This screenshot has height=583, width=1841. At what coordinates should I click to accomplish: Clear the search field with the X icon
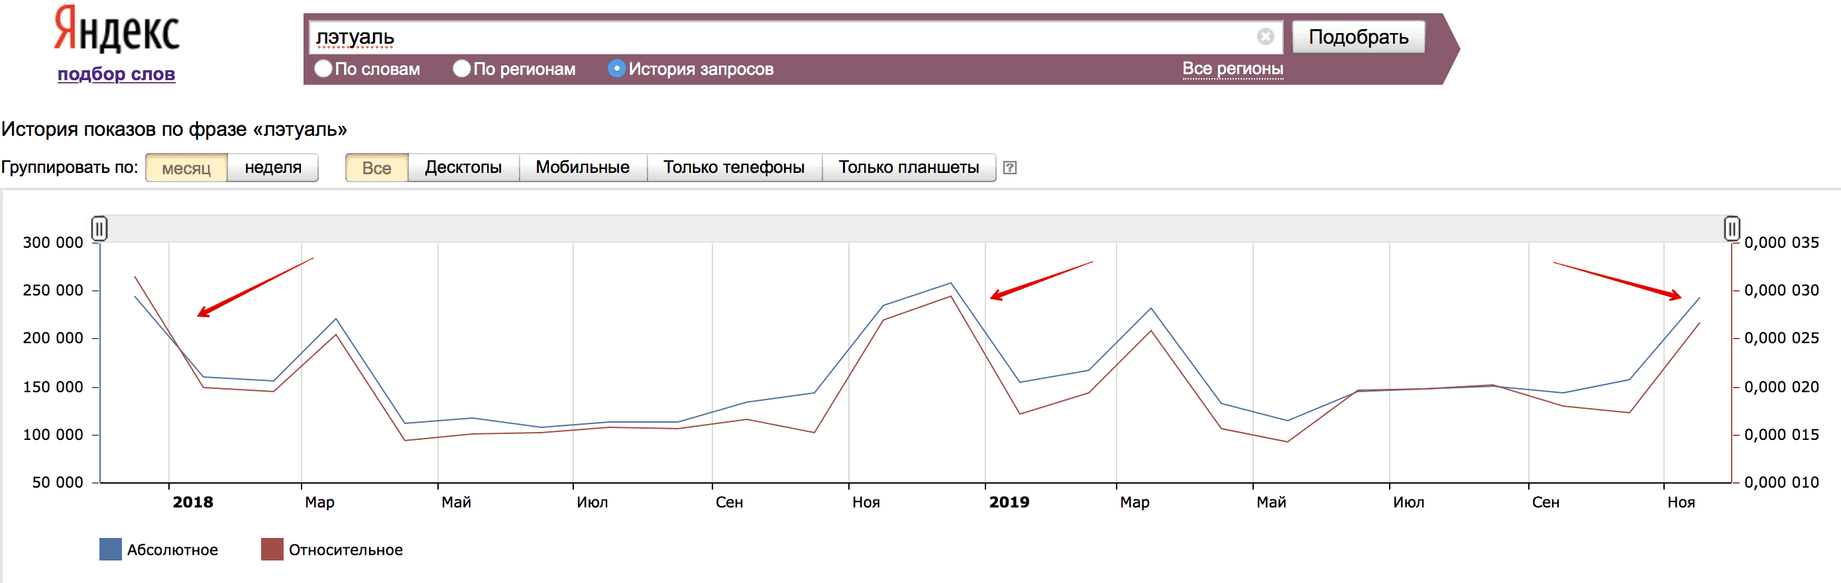pyautogui.click(x=1265, y=36)
